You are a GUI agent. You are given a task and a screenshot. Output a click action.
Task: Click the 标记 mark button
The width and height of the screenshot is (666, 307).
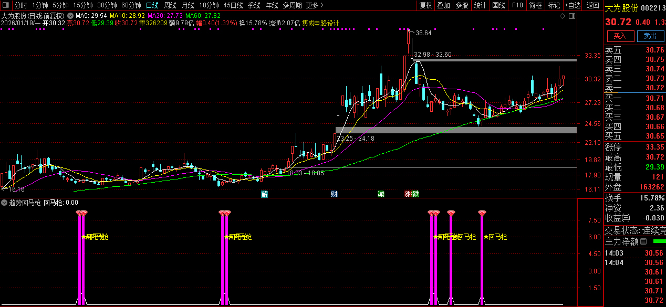coord(554,5)
